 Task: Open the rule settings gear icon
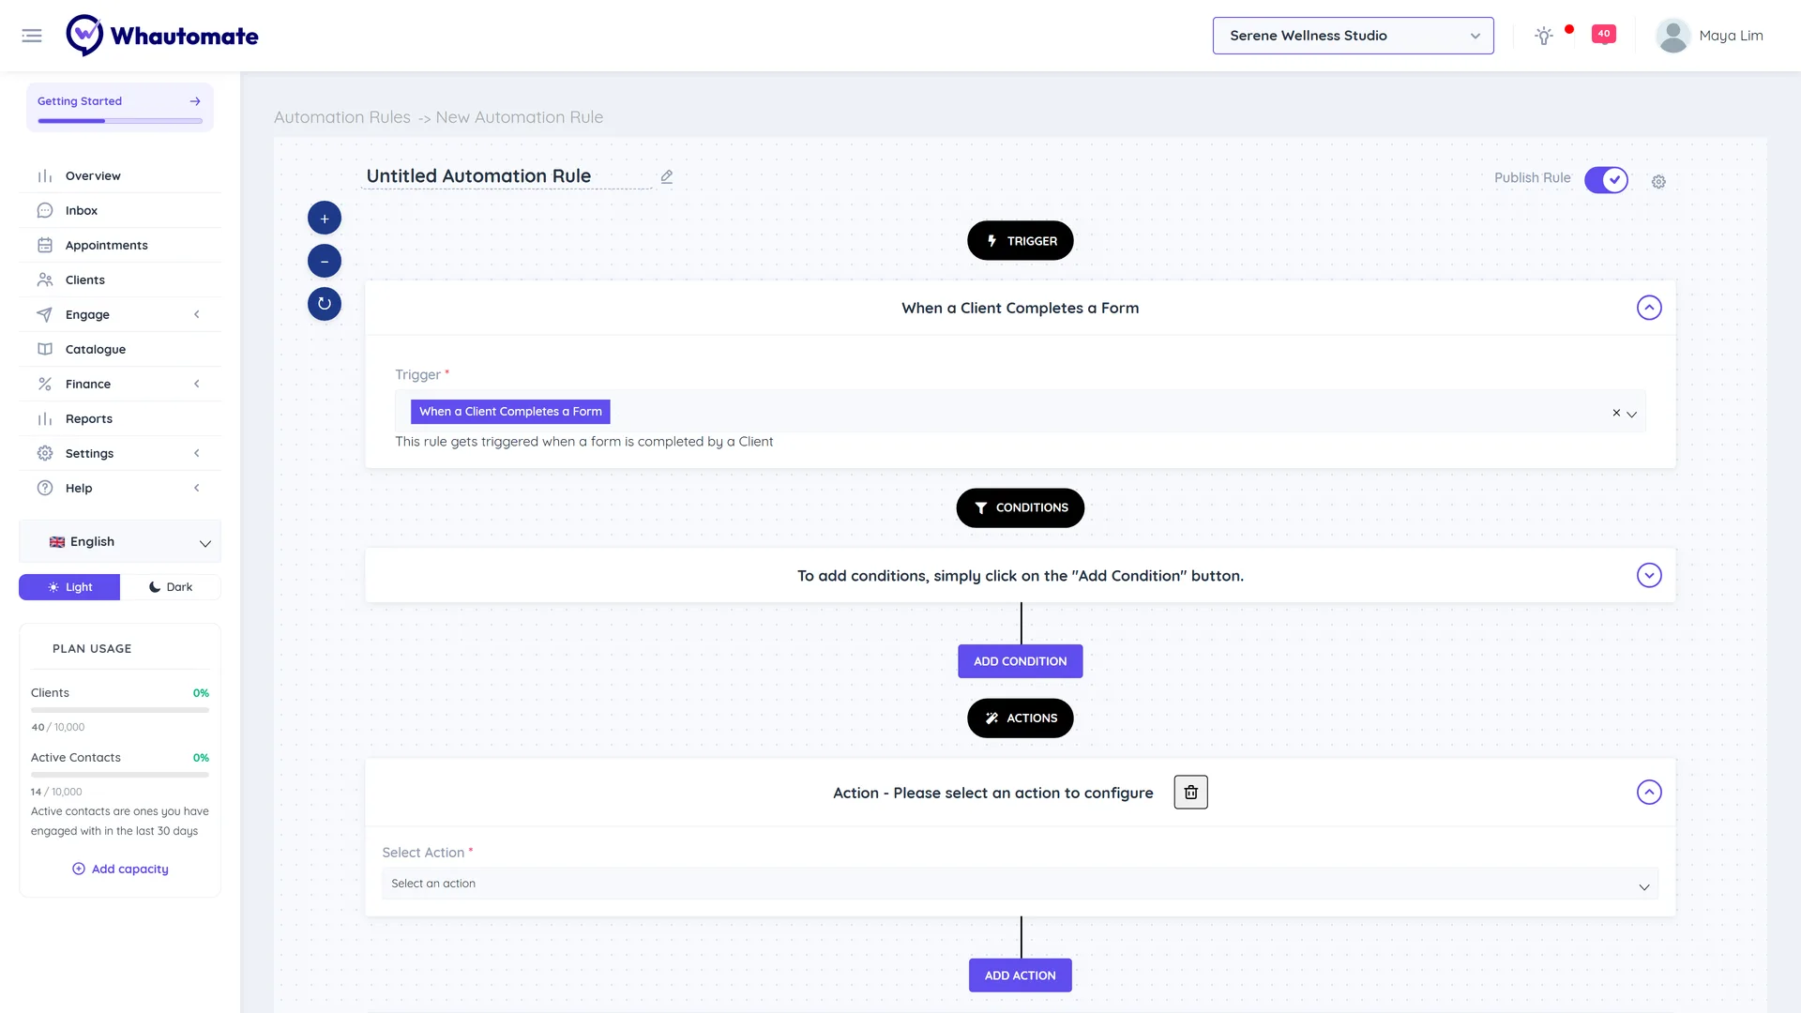1658,181
